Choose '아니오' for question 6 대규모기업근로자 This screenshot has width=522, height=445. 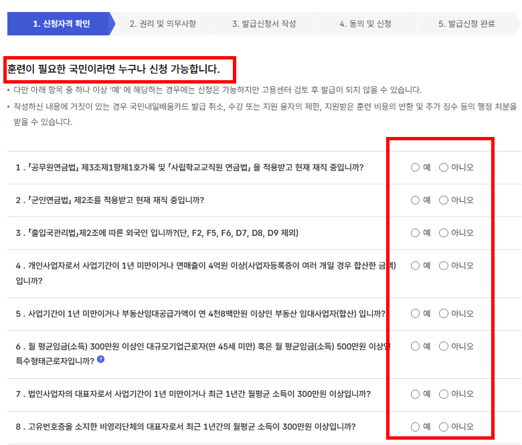pyautogui.click(x=444, y=346)
